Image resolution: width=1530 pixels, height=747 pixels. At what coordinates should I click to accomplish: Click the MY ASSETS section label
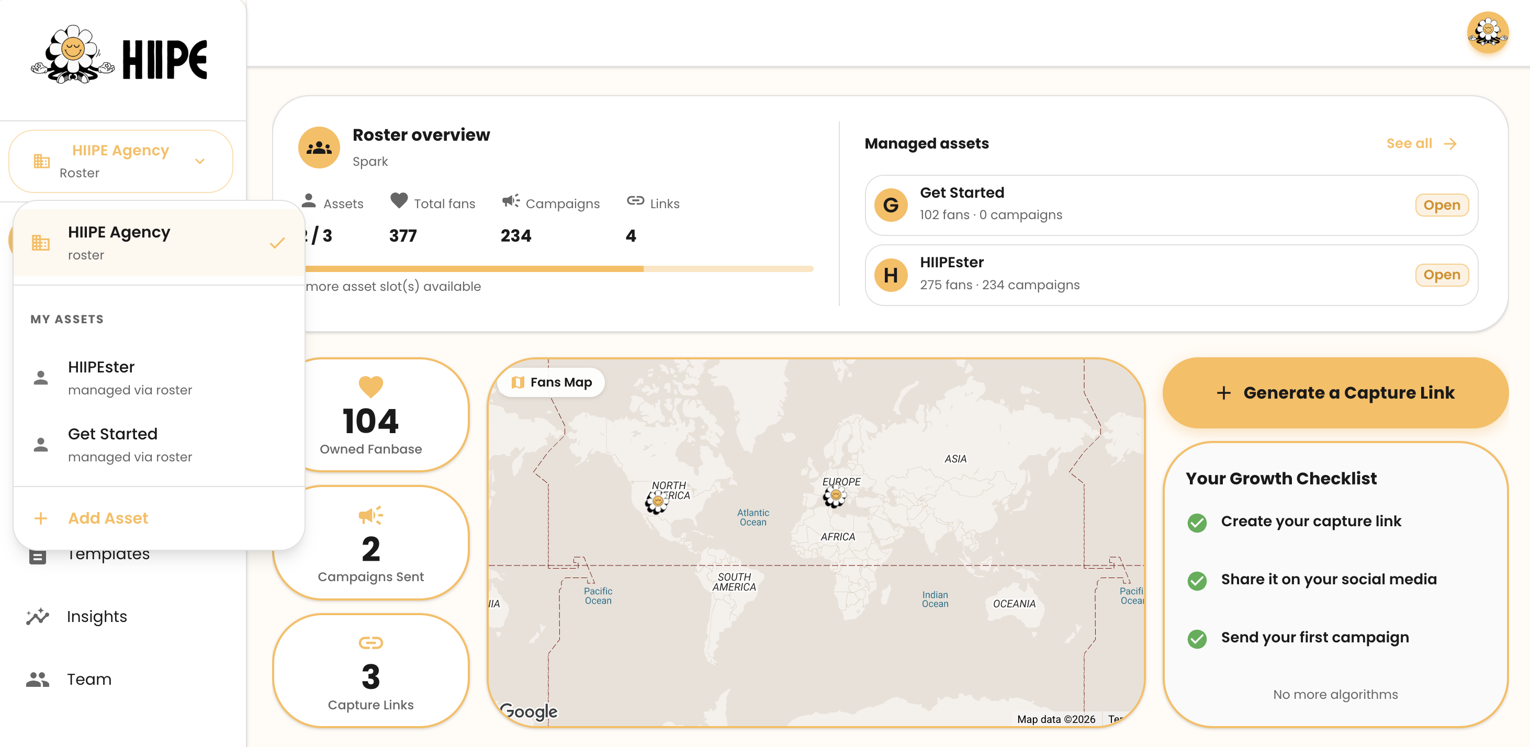pos(67,320)
